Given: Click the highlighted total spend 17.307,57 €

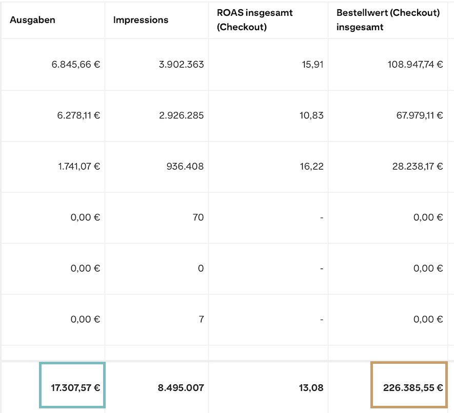Looking at the screenshot, I should click(x=75, y=388).
